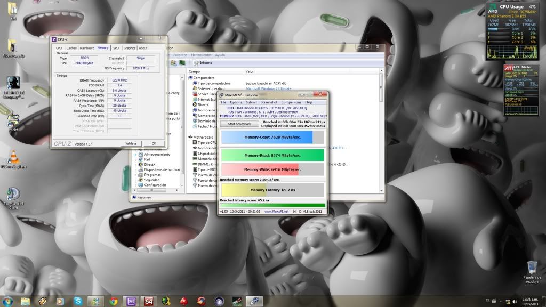Screen dimensions: 546x307
Task: Expand the Programas tree node
Action: (136, 175)
